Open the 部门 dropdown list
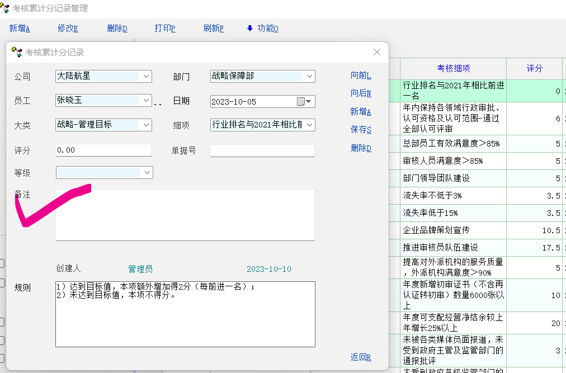This screenshot has width=566, height=373. point(309,76)
